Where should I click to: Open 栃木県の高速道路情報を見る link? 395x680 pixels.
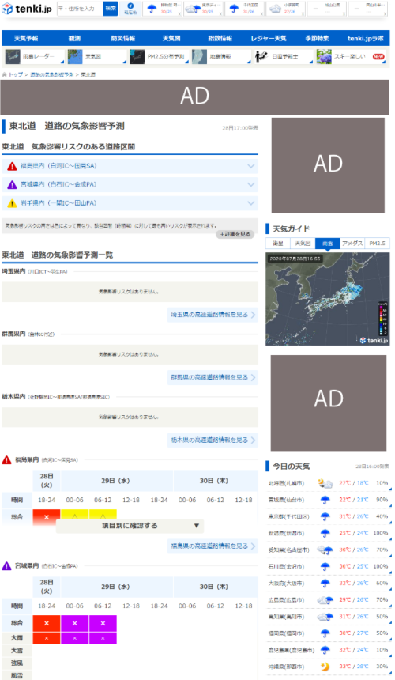(x=213, y=440)
